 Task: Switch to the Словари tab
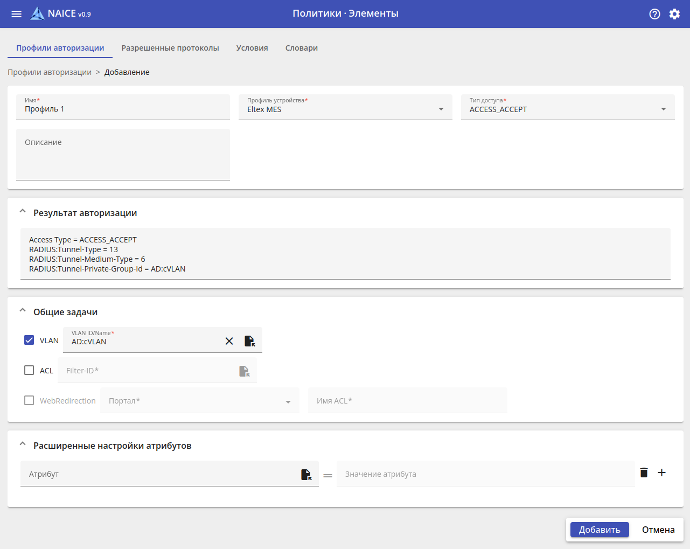click(301, 48)
